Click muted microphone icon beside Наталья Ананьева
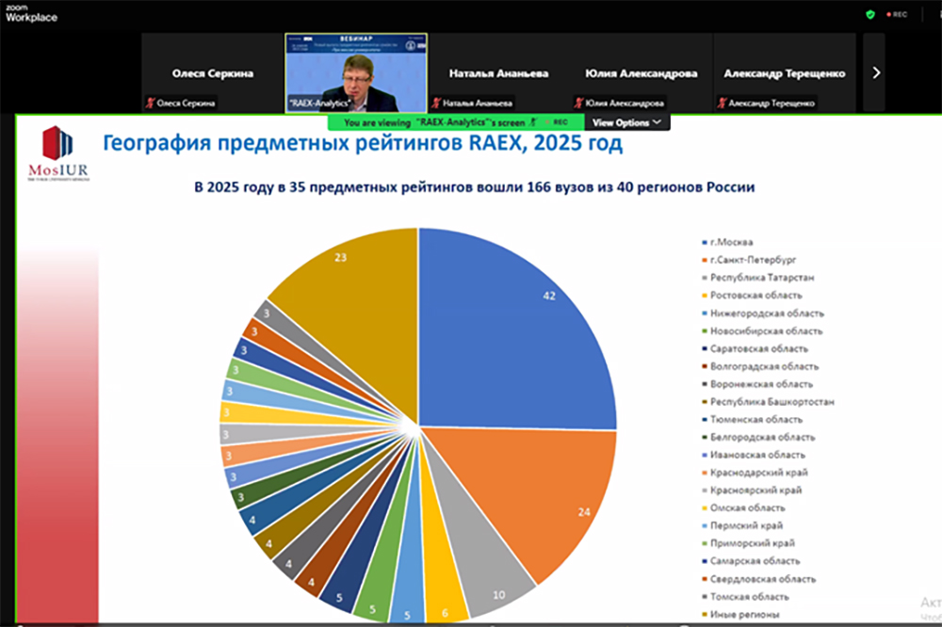Image resolution: width=942 pixels, height=627 pixels. point(437,104)
